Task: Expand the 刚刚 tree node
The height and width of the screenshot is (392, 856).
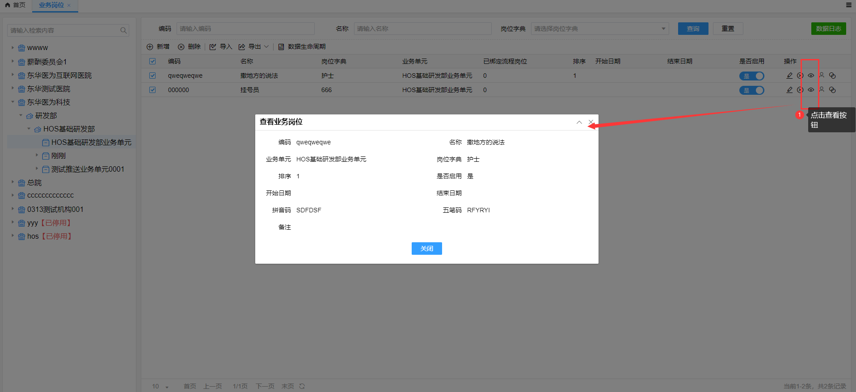Action: click(x=37, y=155)
